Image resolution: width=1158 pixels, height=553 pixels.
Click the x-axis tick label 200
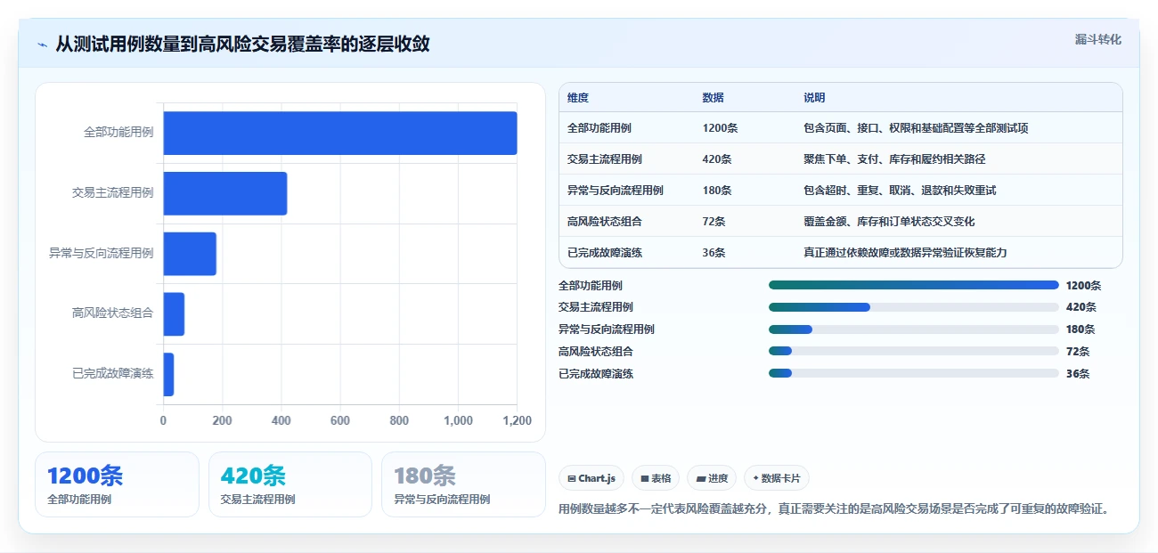pyautogui.click(x=222, y=421)
